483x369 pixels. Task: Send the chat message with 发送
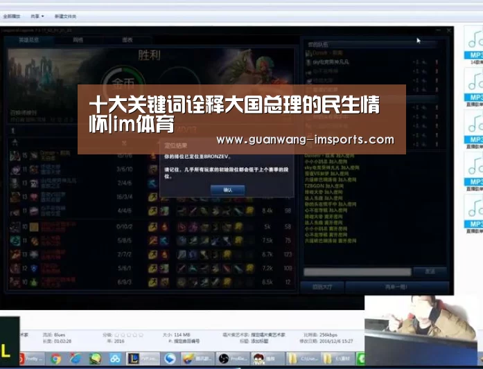[430, 271]
